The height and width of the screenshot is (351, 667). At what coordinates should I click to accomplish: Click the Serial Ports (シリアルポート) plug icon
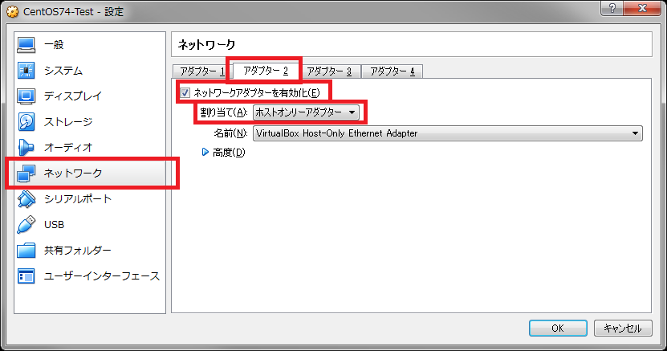pos(26,199)
